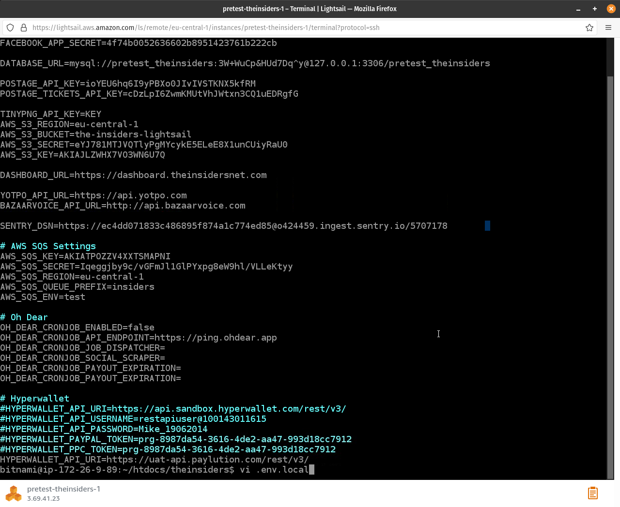Viewport: 620px width, 507px height.
Task: Click the orange Lightsail instance logo
Action: (x=14, y=493)
